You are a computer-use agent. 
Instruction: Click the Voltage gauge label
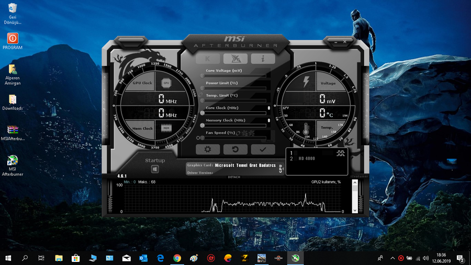tap(328, 84)
